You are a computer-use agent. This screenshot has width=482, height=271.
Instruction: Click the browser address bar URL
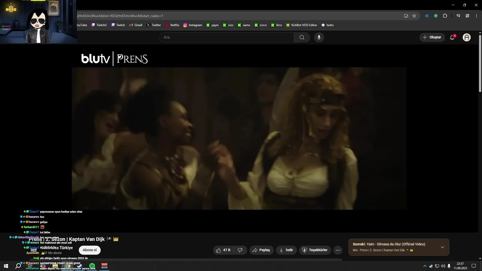pyautogui.click(x=119, y=16)
